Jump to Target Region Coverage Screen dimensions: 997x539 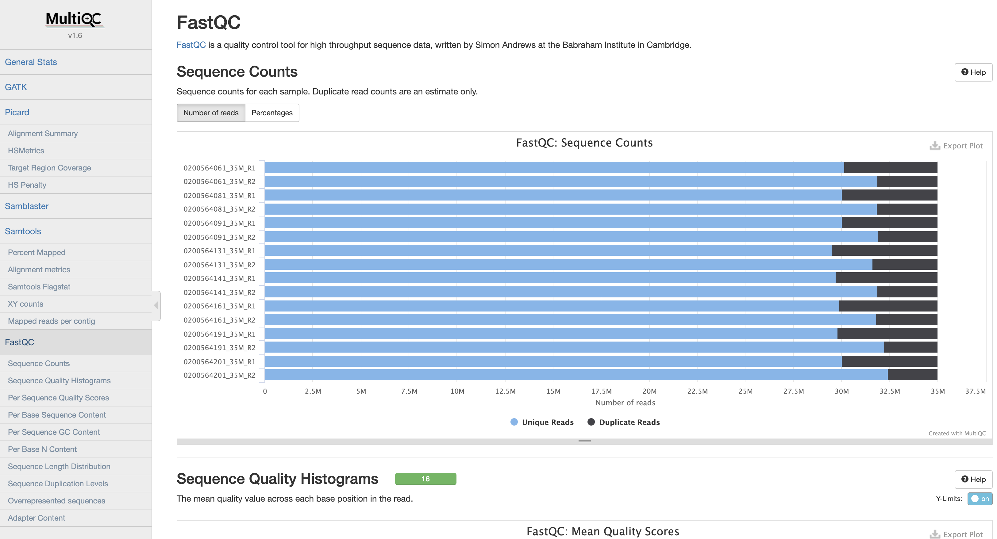click(76, 168)
